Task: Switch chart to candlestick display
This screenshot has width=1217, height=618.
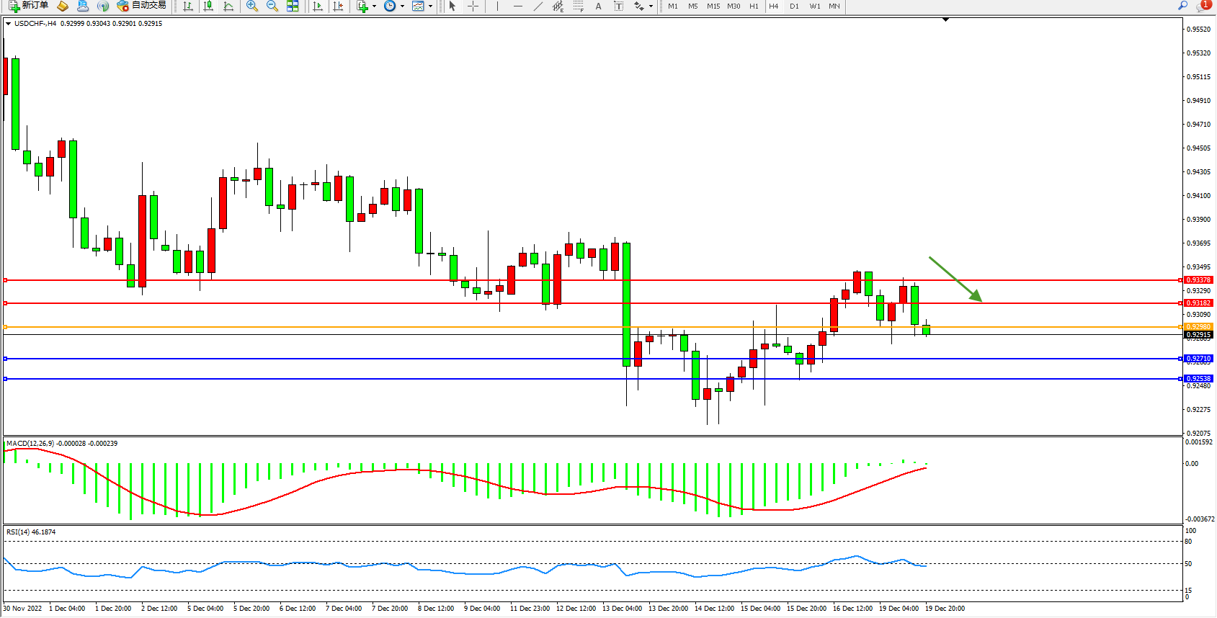Action: 208,6
